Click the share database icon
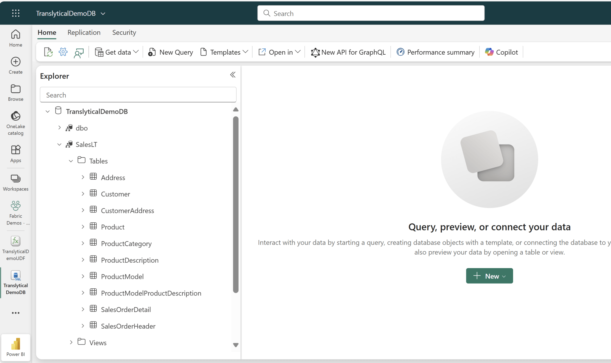 (79, 52)
